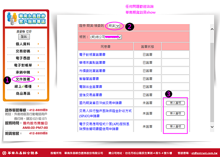Image resolution: width=220 pixels, height=157 pixels.
Task: Click the arrow icon beside 交易密碼
Action: [x=38, y=51]
